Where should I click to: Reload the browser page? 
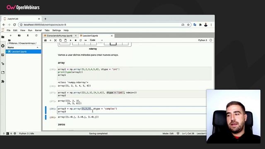pyautogui.click(x=14, y=25)
